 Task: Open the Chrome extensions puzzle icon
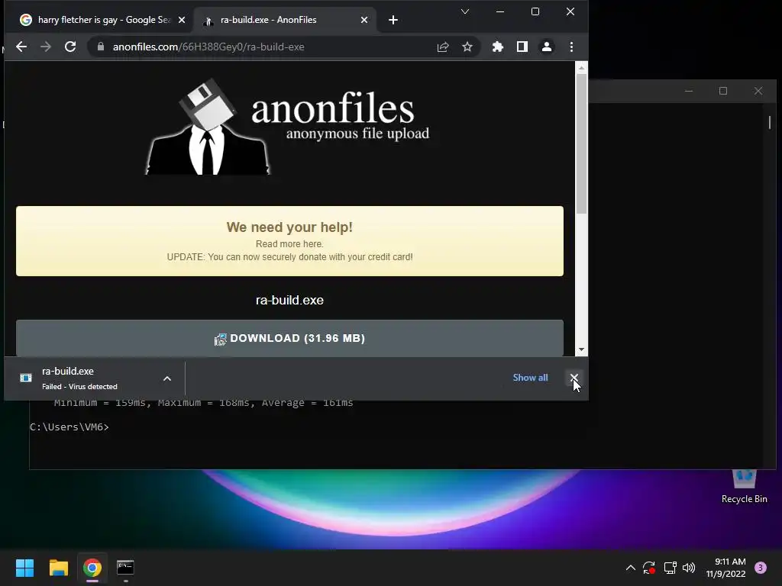point(498,47)
